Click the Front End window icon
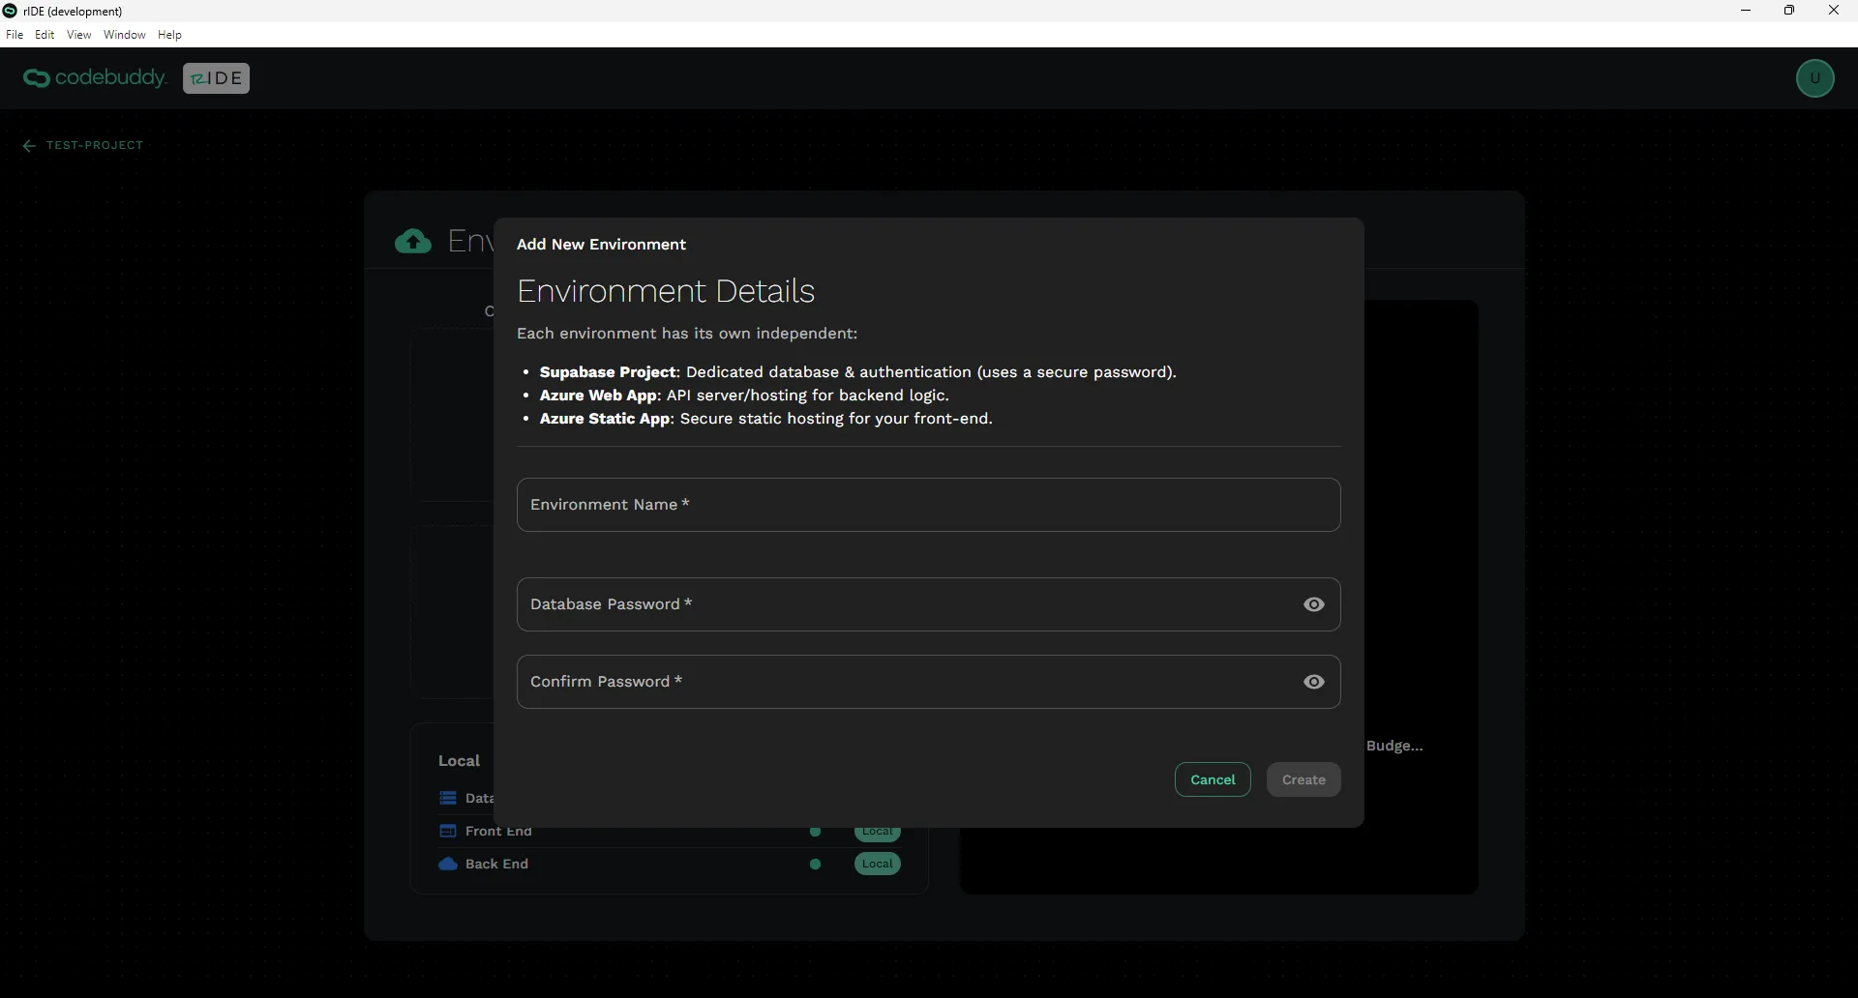 pyautogui.click(x=448, y=831)
